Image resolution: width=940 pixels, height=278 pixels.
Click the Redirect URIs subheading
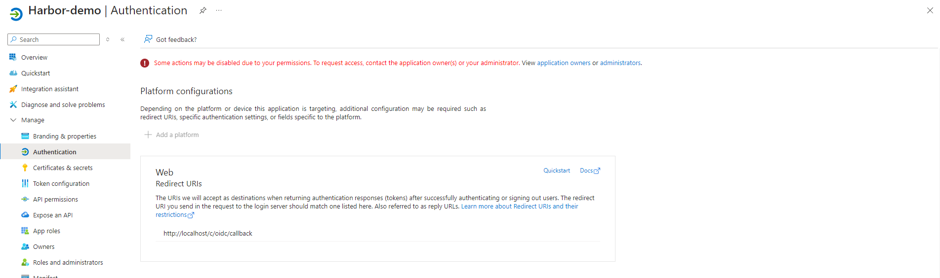tap(179, 184)
